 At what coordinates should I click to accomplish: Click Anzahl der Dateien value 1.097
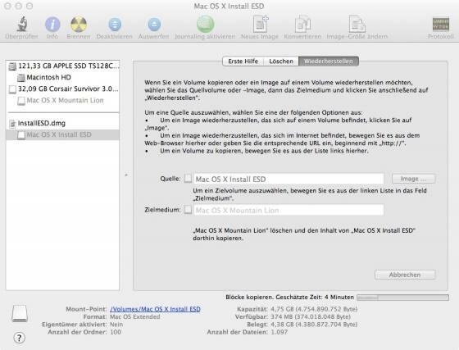point(279,332)
